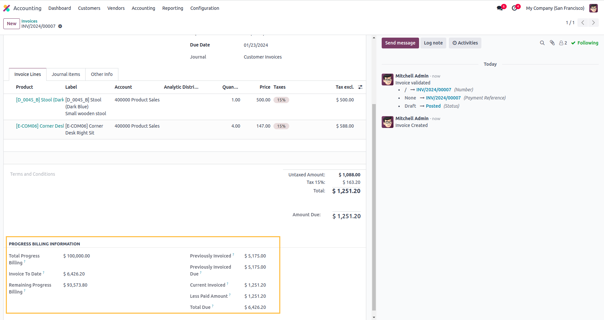Switch to the Other Info tab
604x320 pixels.
point(102,74)
